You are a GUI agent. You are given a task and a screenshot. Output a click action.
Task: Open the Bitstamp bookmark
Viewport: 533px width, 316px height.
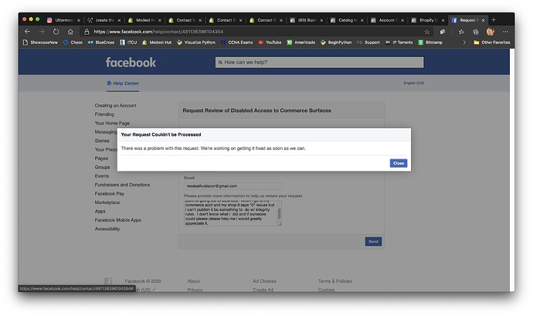click(x=430, y=42)
